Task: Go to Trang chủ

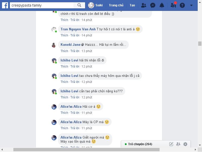Action: point(116,5)
